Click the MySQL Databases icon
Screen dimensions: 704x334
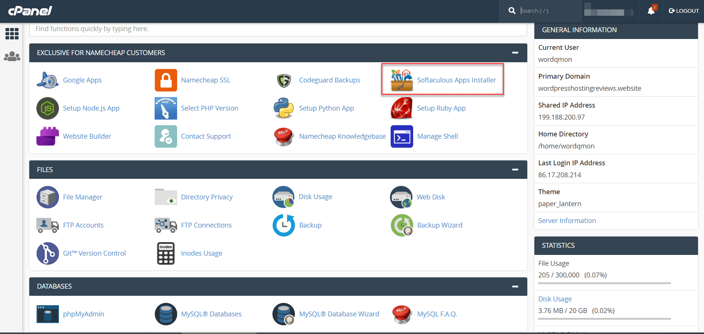166,314
